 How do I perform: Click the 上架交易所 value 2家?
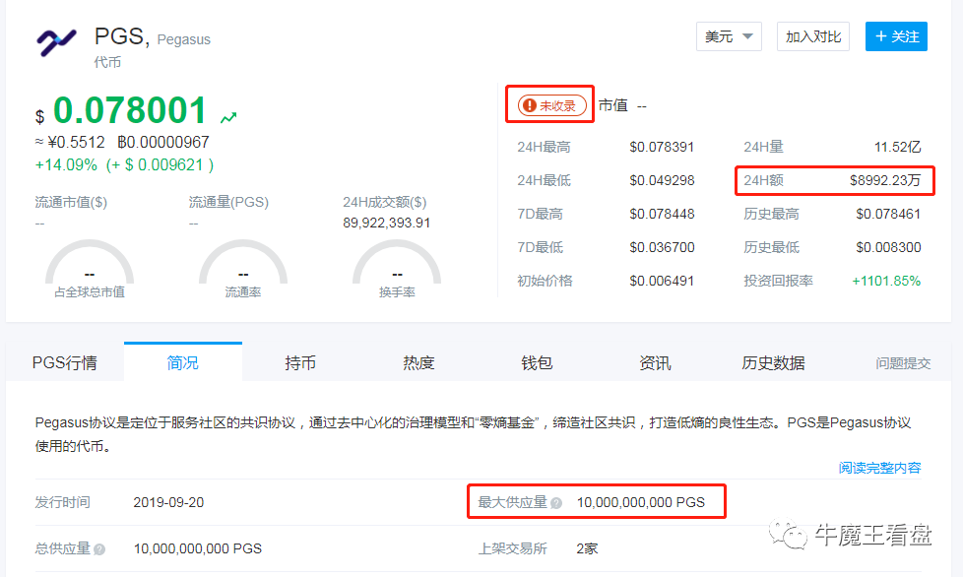coord(587,548)
